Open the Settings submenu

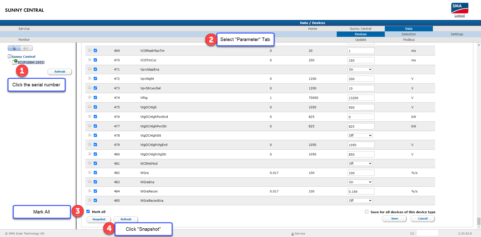click(x=457, y=34)
